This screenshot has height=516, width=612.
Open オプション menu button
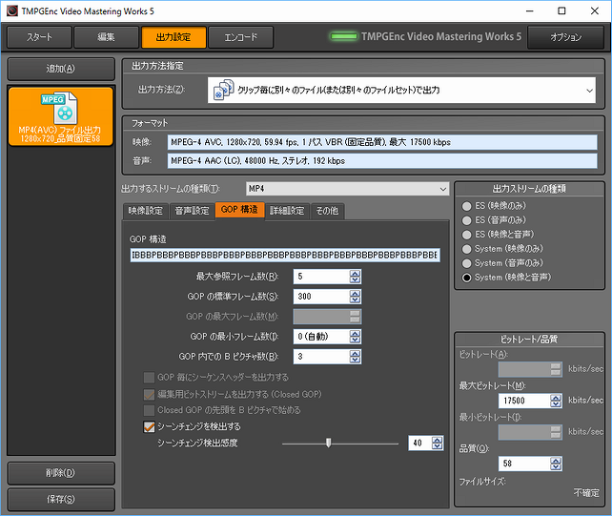(566, 37)
